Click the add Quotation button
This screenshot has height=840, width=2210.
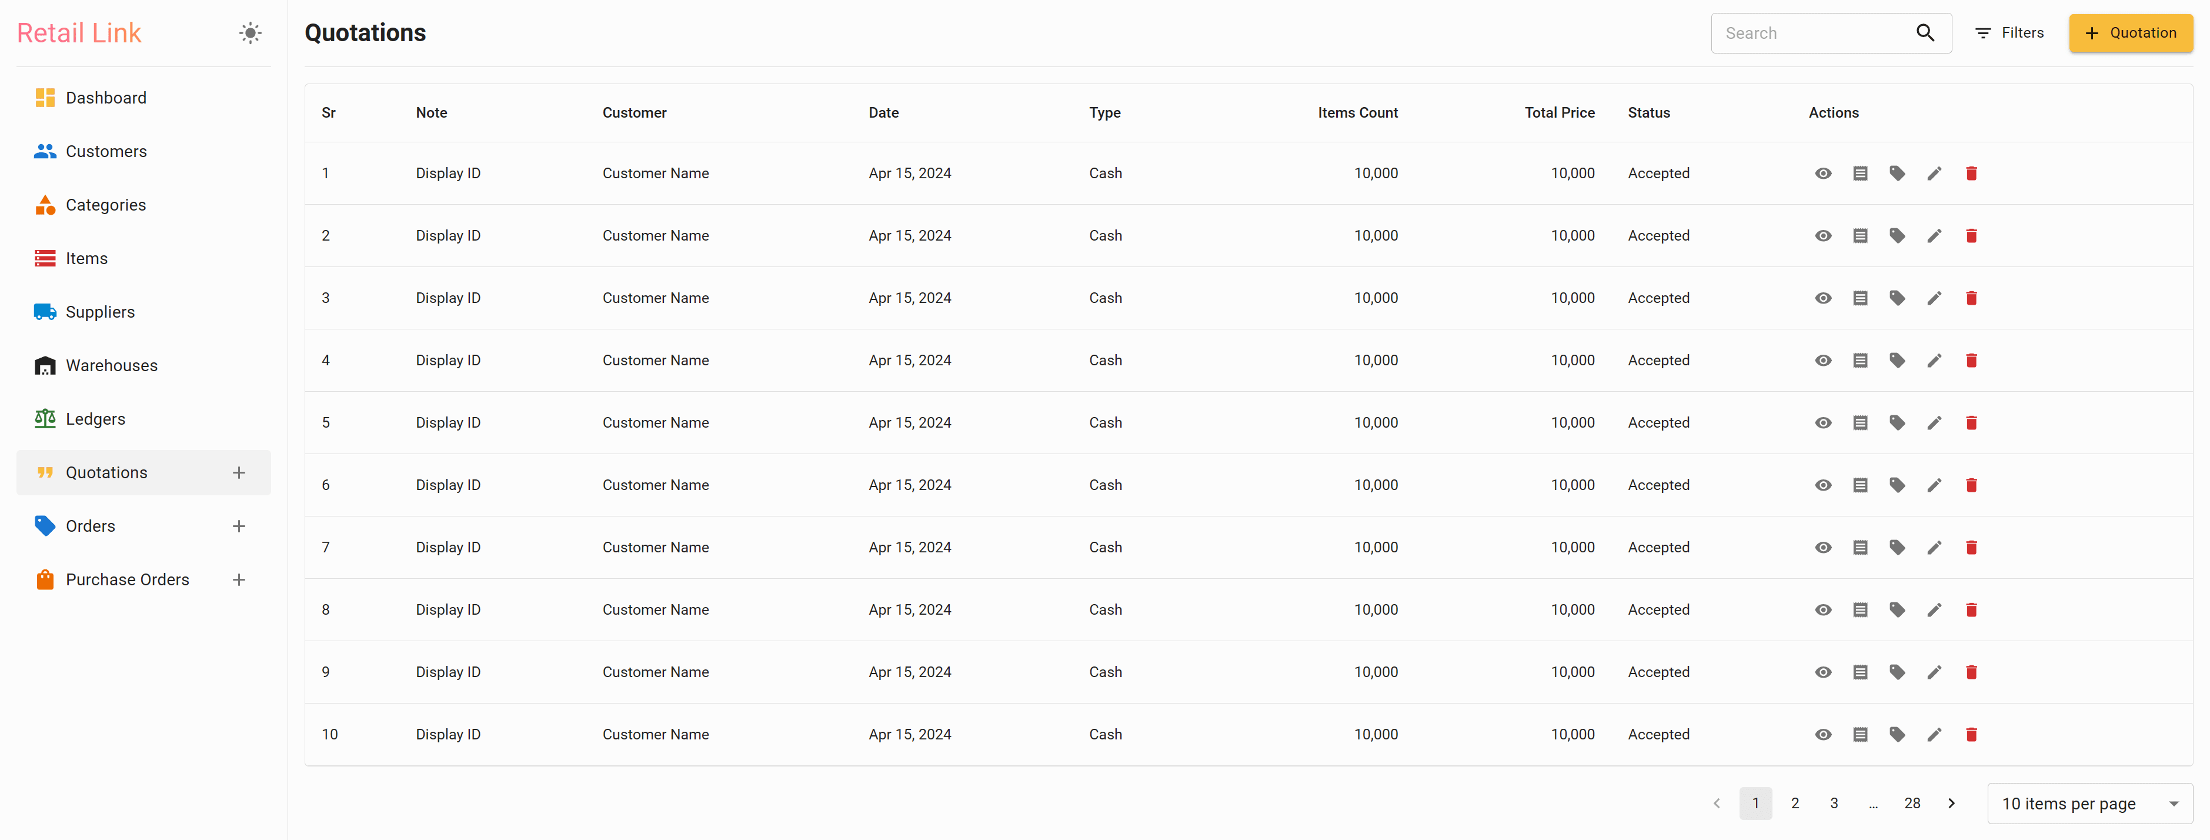click(2130, 32)
